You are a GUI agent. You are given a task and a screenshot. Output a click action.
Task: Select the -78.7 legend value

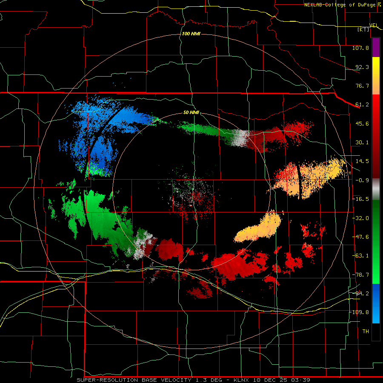(360, 275)
